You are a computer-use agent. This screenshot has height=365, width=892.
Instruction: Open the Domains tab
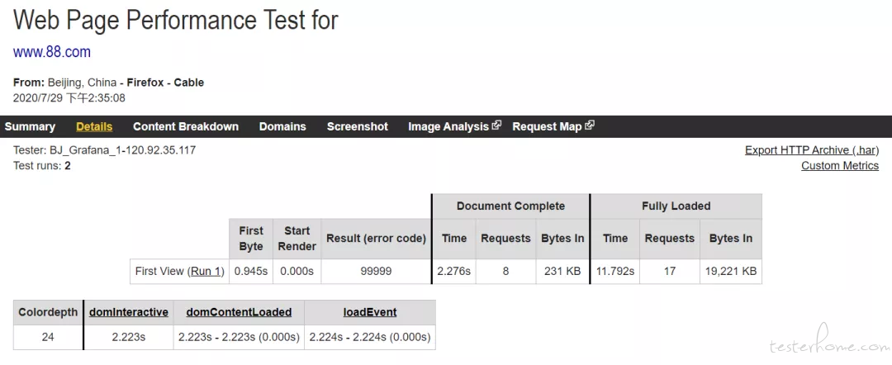pos(282,127)
